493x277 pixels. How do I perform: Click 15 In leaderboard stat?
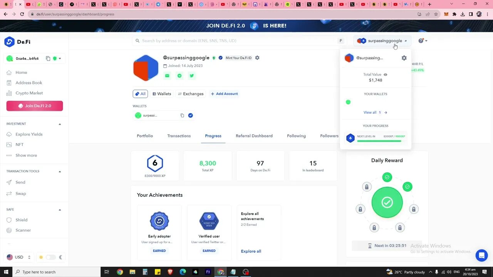[313, 166]
